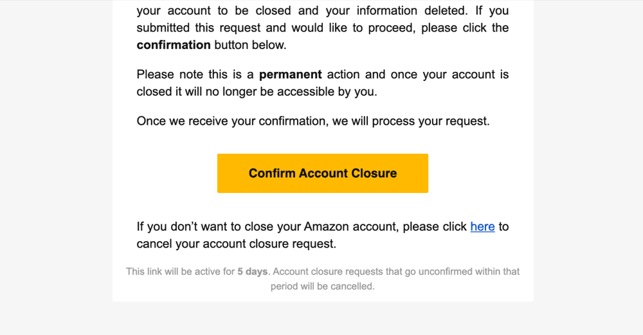Click the bold '5 days' text
This screenshot has height=335, width=643.
pos(252,271)
